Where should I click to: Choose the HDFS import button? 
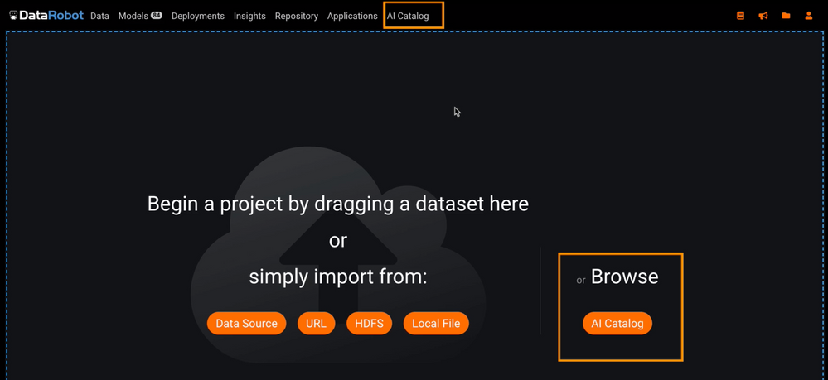(x=369, y=324)
